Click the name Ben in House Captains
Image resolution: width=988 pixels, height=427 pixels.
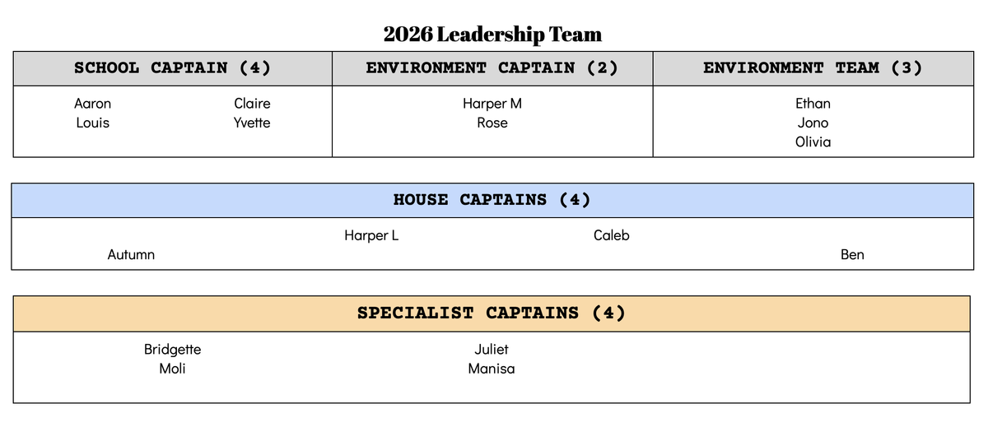pos(852,254)
